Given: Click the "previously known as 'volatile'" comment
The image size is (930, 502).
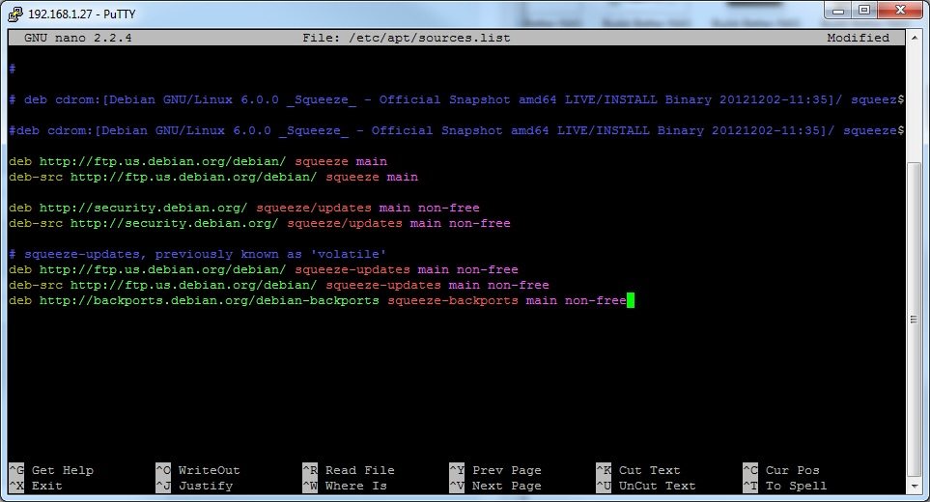Looking at the screenshot, I should [x=271, y=254].
